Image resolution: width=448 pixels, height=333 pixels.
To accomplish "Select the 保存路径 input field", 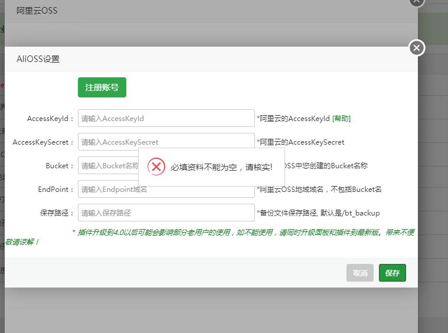I will [166, 213].
